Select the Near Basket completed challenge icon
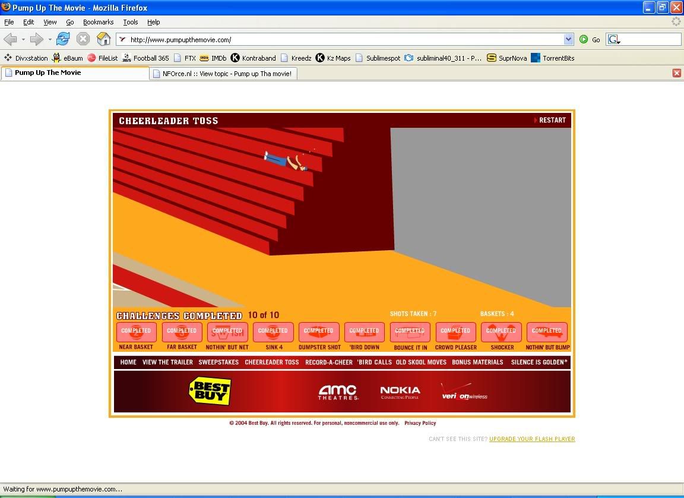684x498 pixels. pos(136,332)
